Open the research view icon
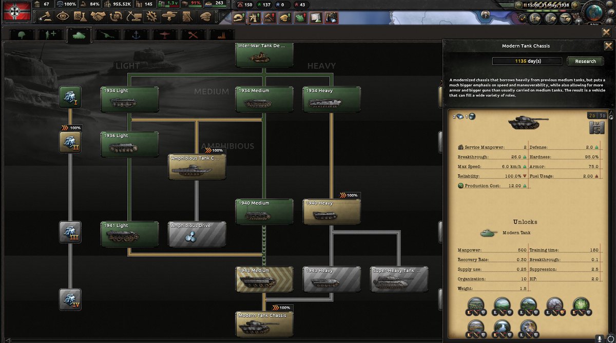 [81, 16]
